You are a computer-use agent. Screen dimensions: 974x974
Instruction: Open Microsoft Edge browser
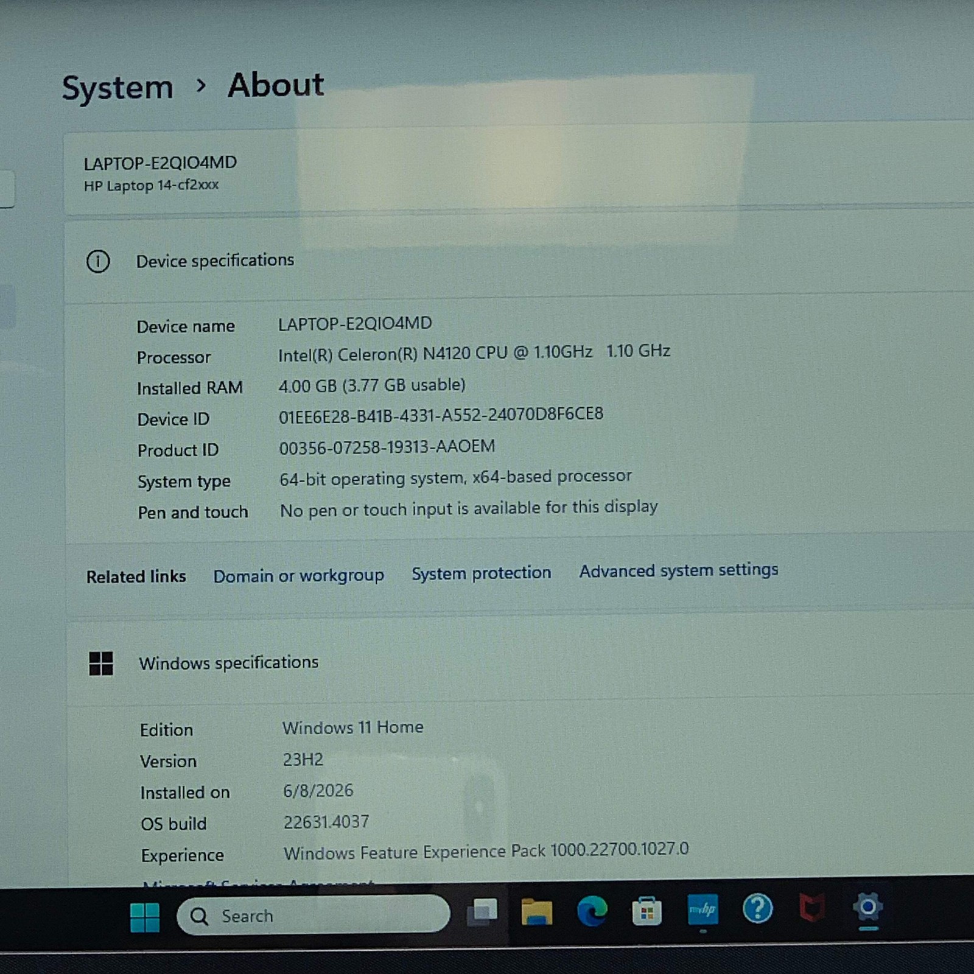[x=592, y=911]
